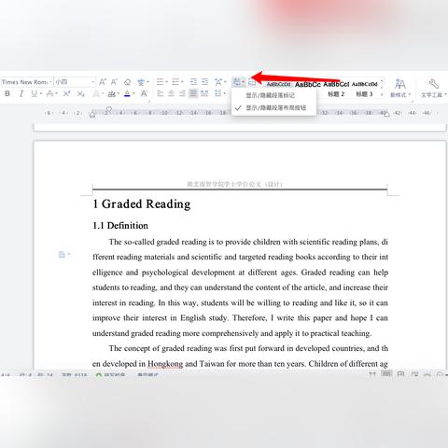This screenshot has width=448, height=448.
Task: Apply underline to text
Action: [x=35, y=93]
